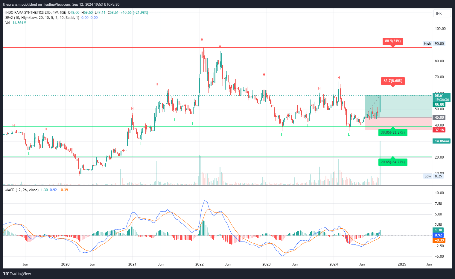This screenshot has width=455, height=279.
Task: Click the 58.55 target price label
Action: point(439,105)
